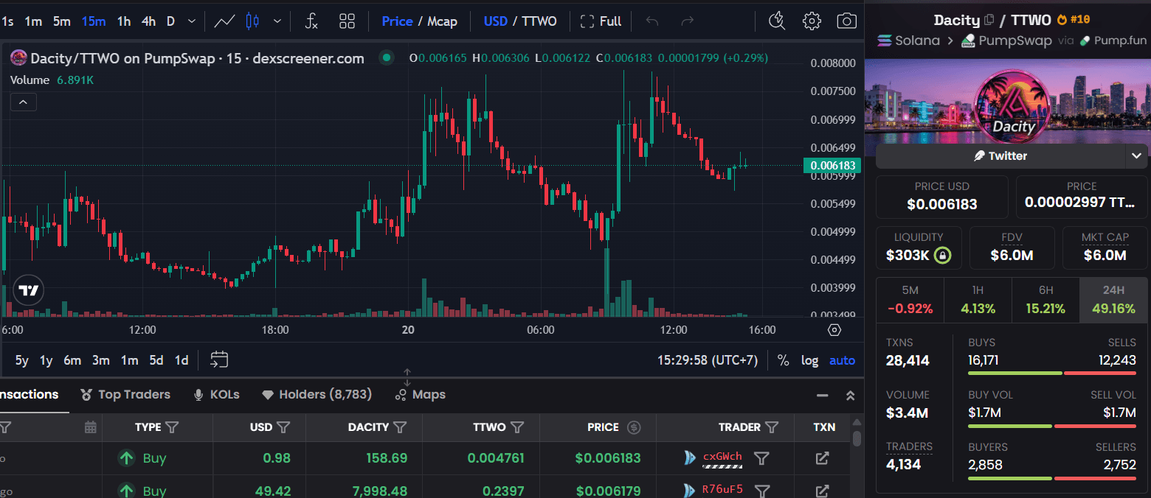Click the chart panel resize handle

pyautogui.click(x=407, y=377)
